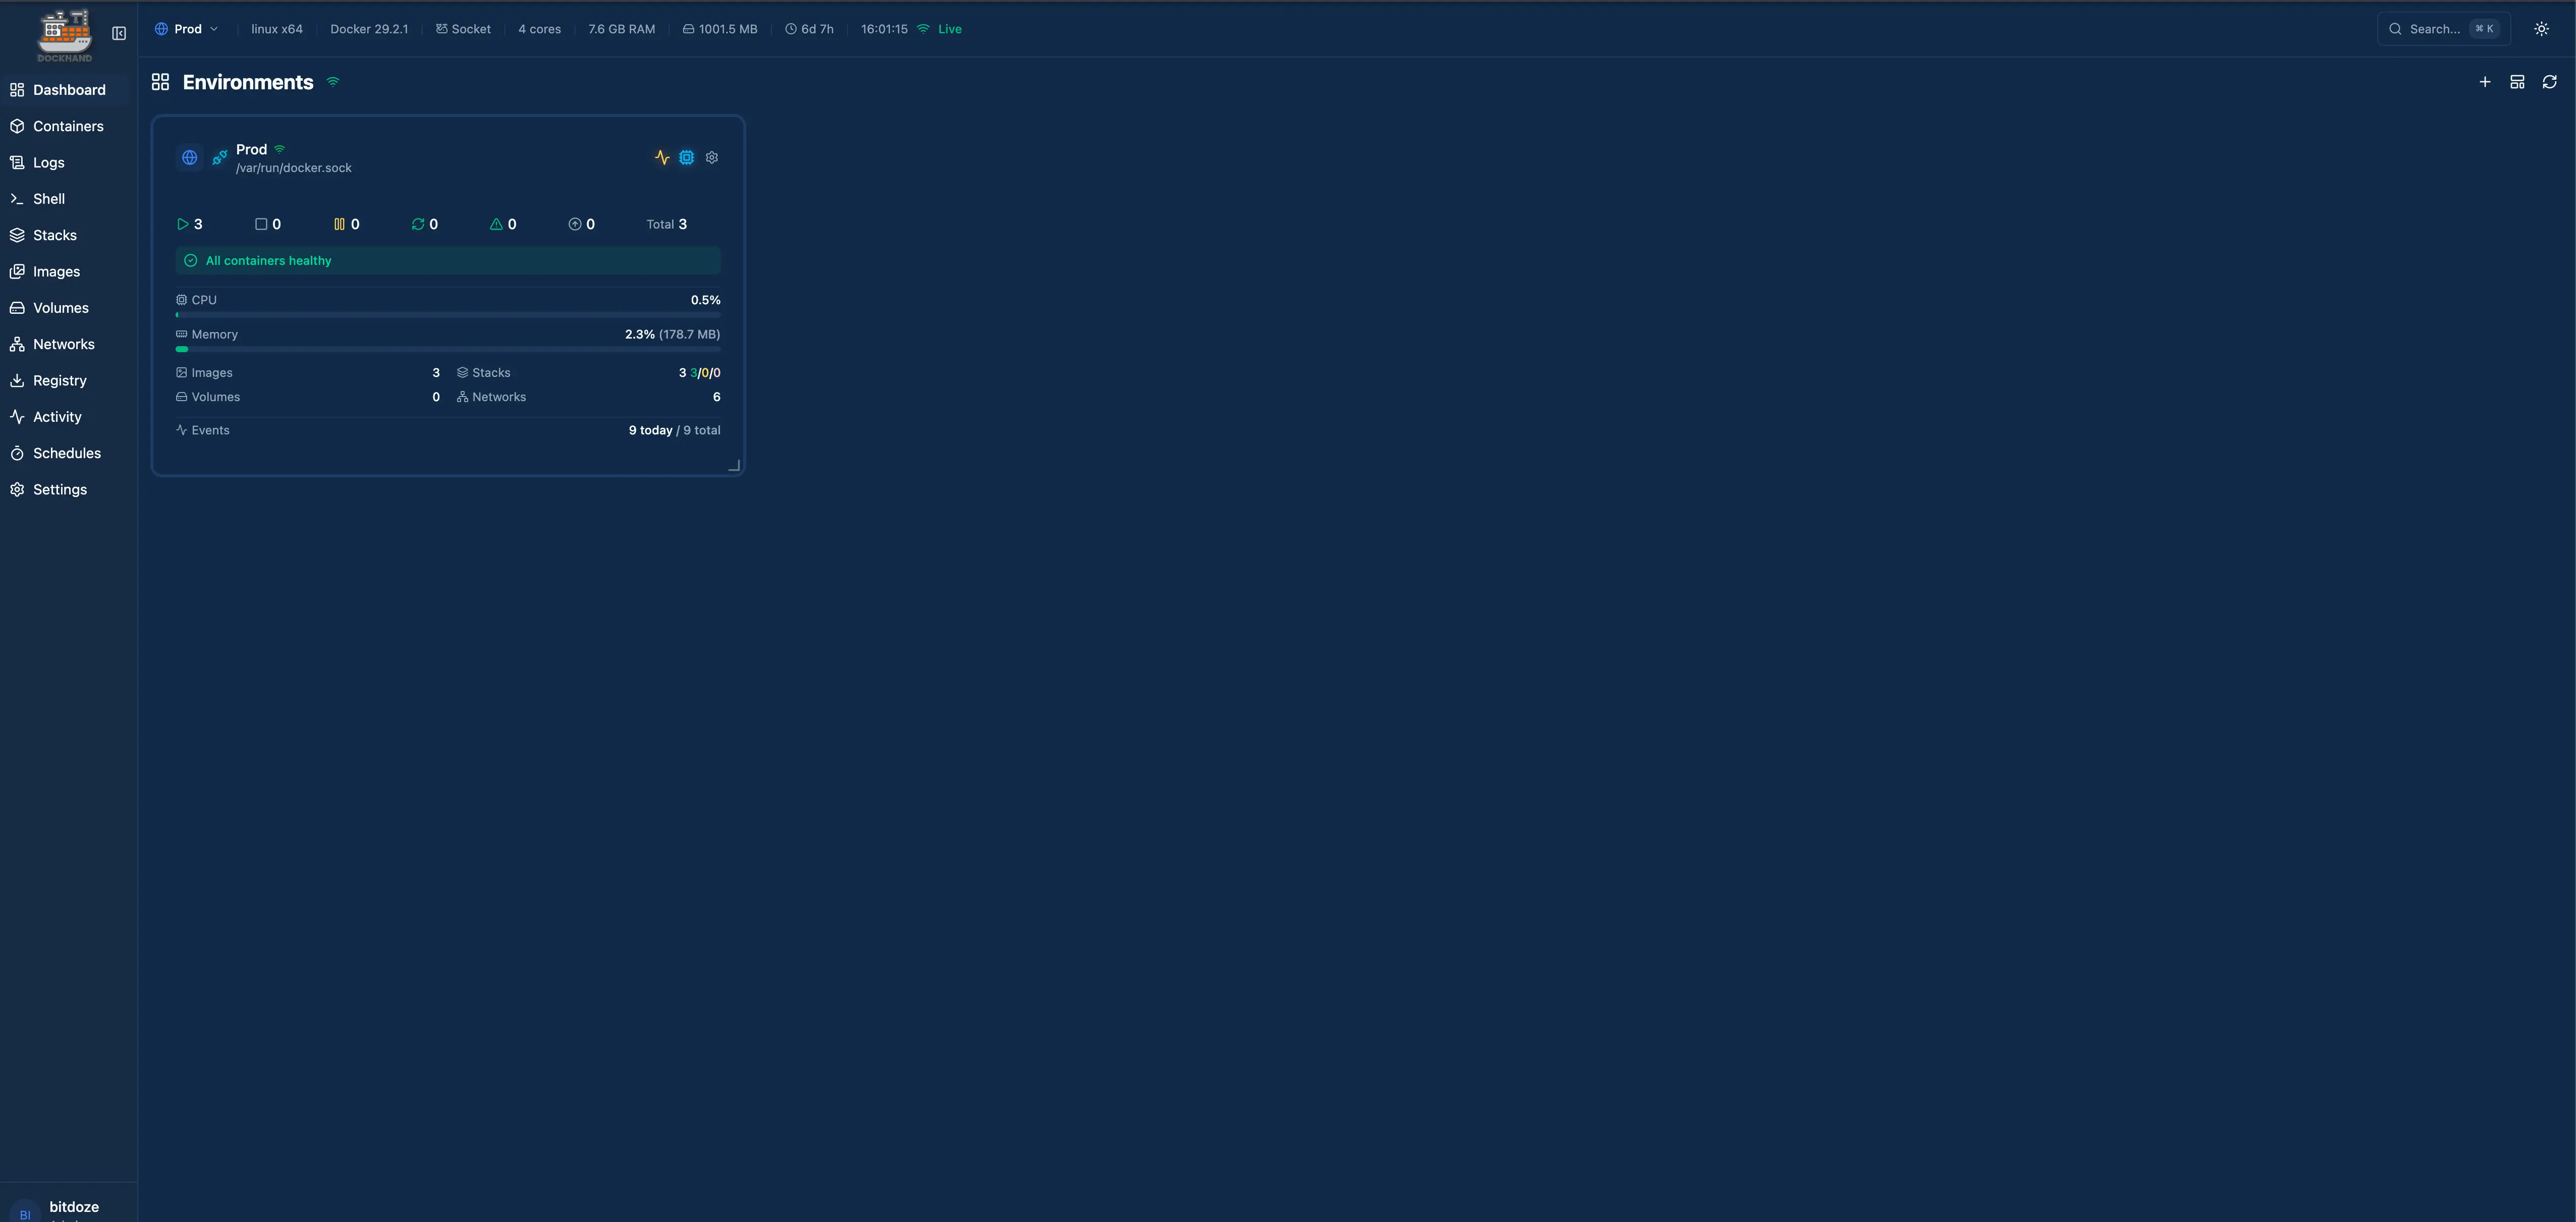Refresh environments with the refresh button
2576x1222 pixels.
[x=2551, y=81]
